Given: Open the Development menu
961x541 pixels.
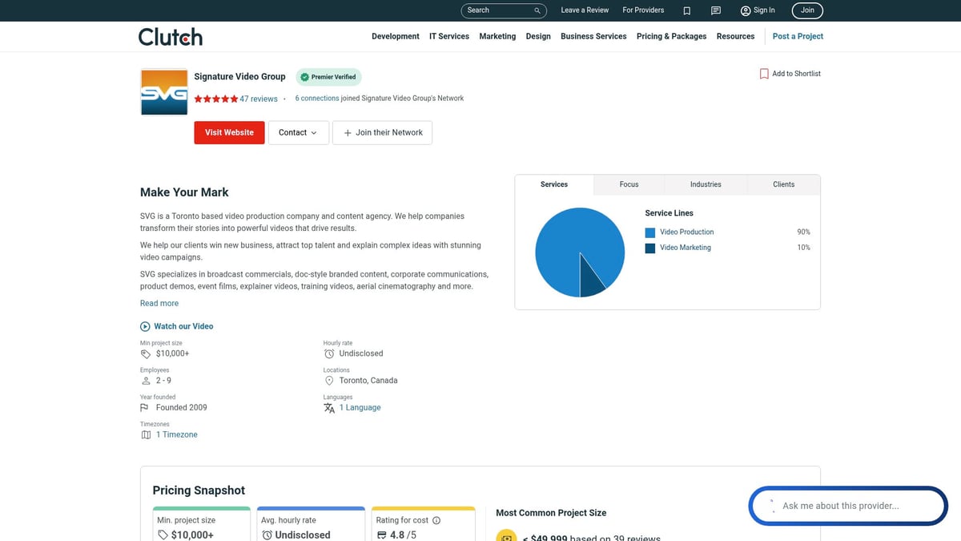Looking at the screenshot, I should (x=396, y=36).
